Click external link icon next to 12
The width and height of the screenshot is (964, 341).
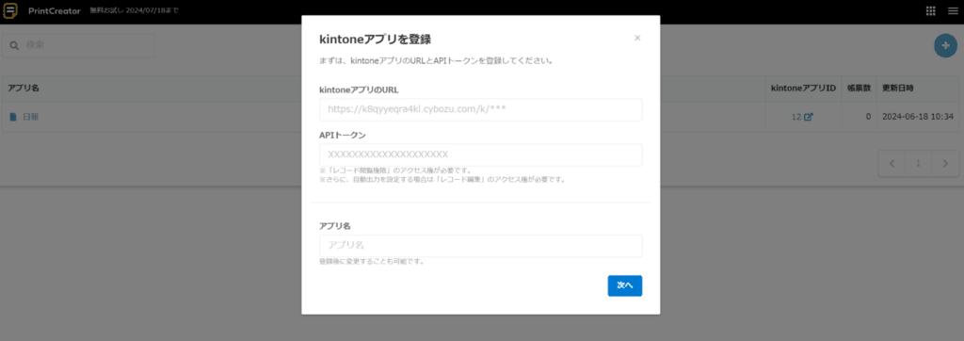coord(809,116)
